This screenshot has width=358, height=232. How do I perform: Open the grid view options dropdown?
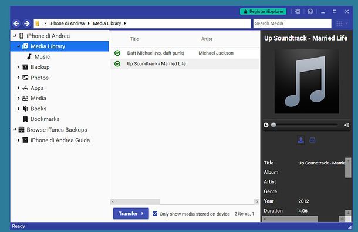342,23
